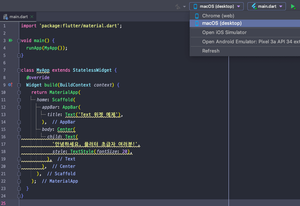Click line number 17 in the gutter
The image size is (300, 206).
click(x=3, y=144)
